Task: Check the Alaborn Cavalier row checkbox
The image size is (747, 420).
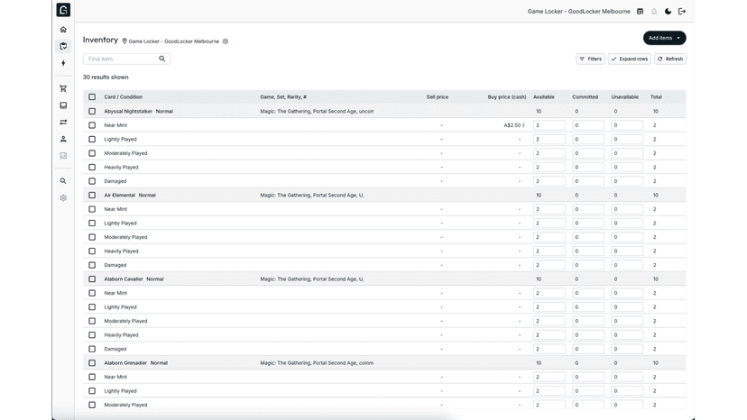Action: tap(92, 279)
